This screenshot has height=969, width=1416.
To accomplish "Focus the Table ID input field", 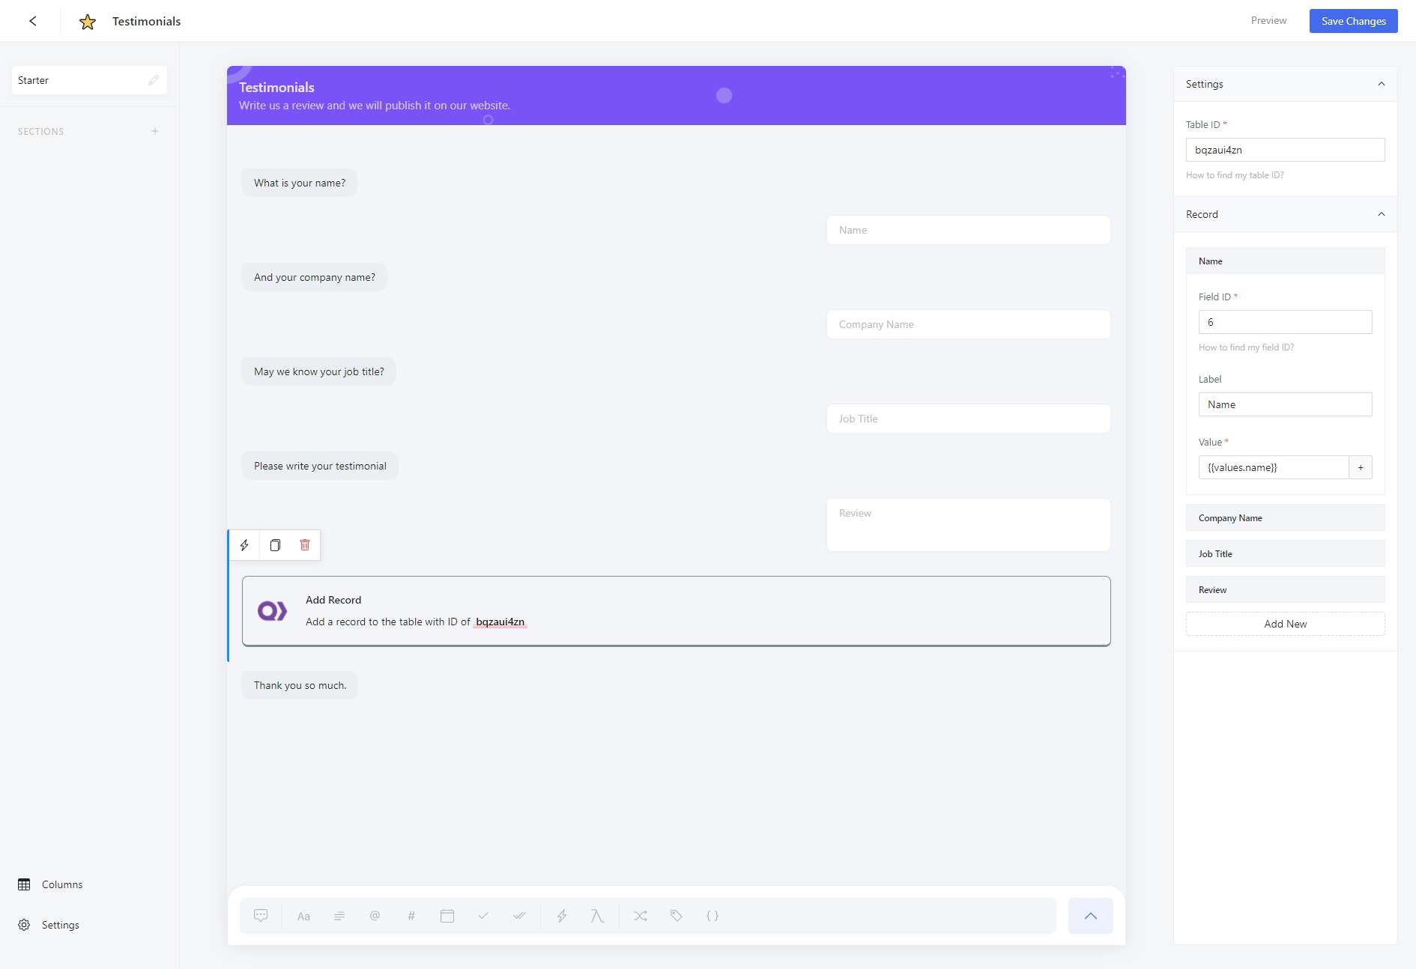I will click(x=1286, y=150).
